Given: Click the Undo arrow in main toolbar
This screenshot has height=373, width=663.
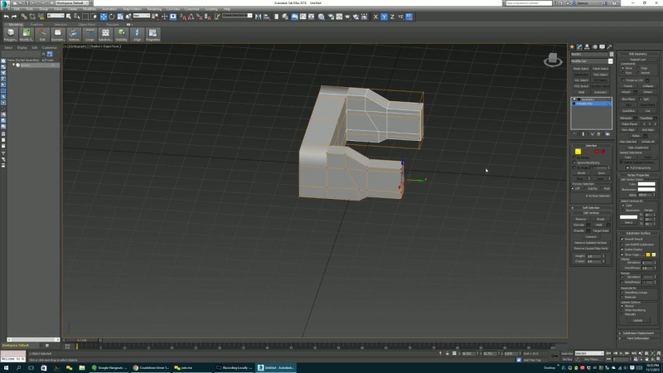Looking at the screenshot, I should click(5, 17).
